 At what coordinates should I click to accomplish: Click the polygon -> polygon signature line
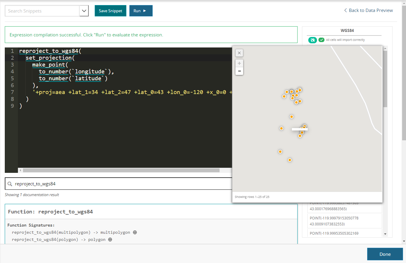coord(59,239)
